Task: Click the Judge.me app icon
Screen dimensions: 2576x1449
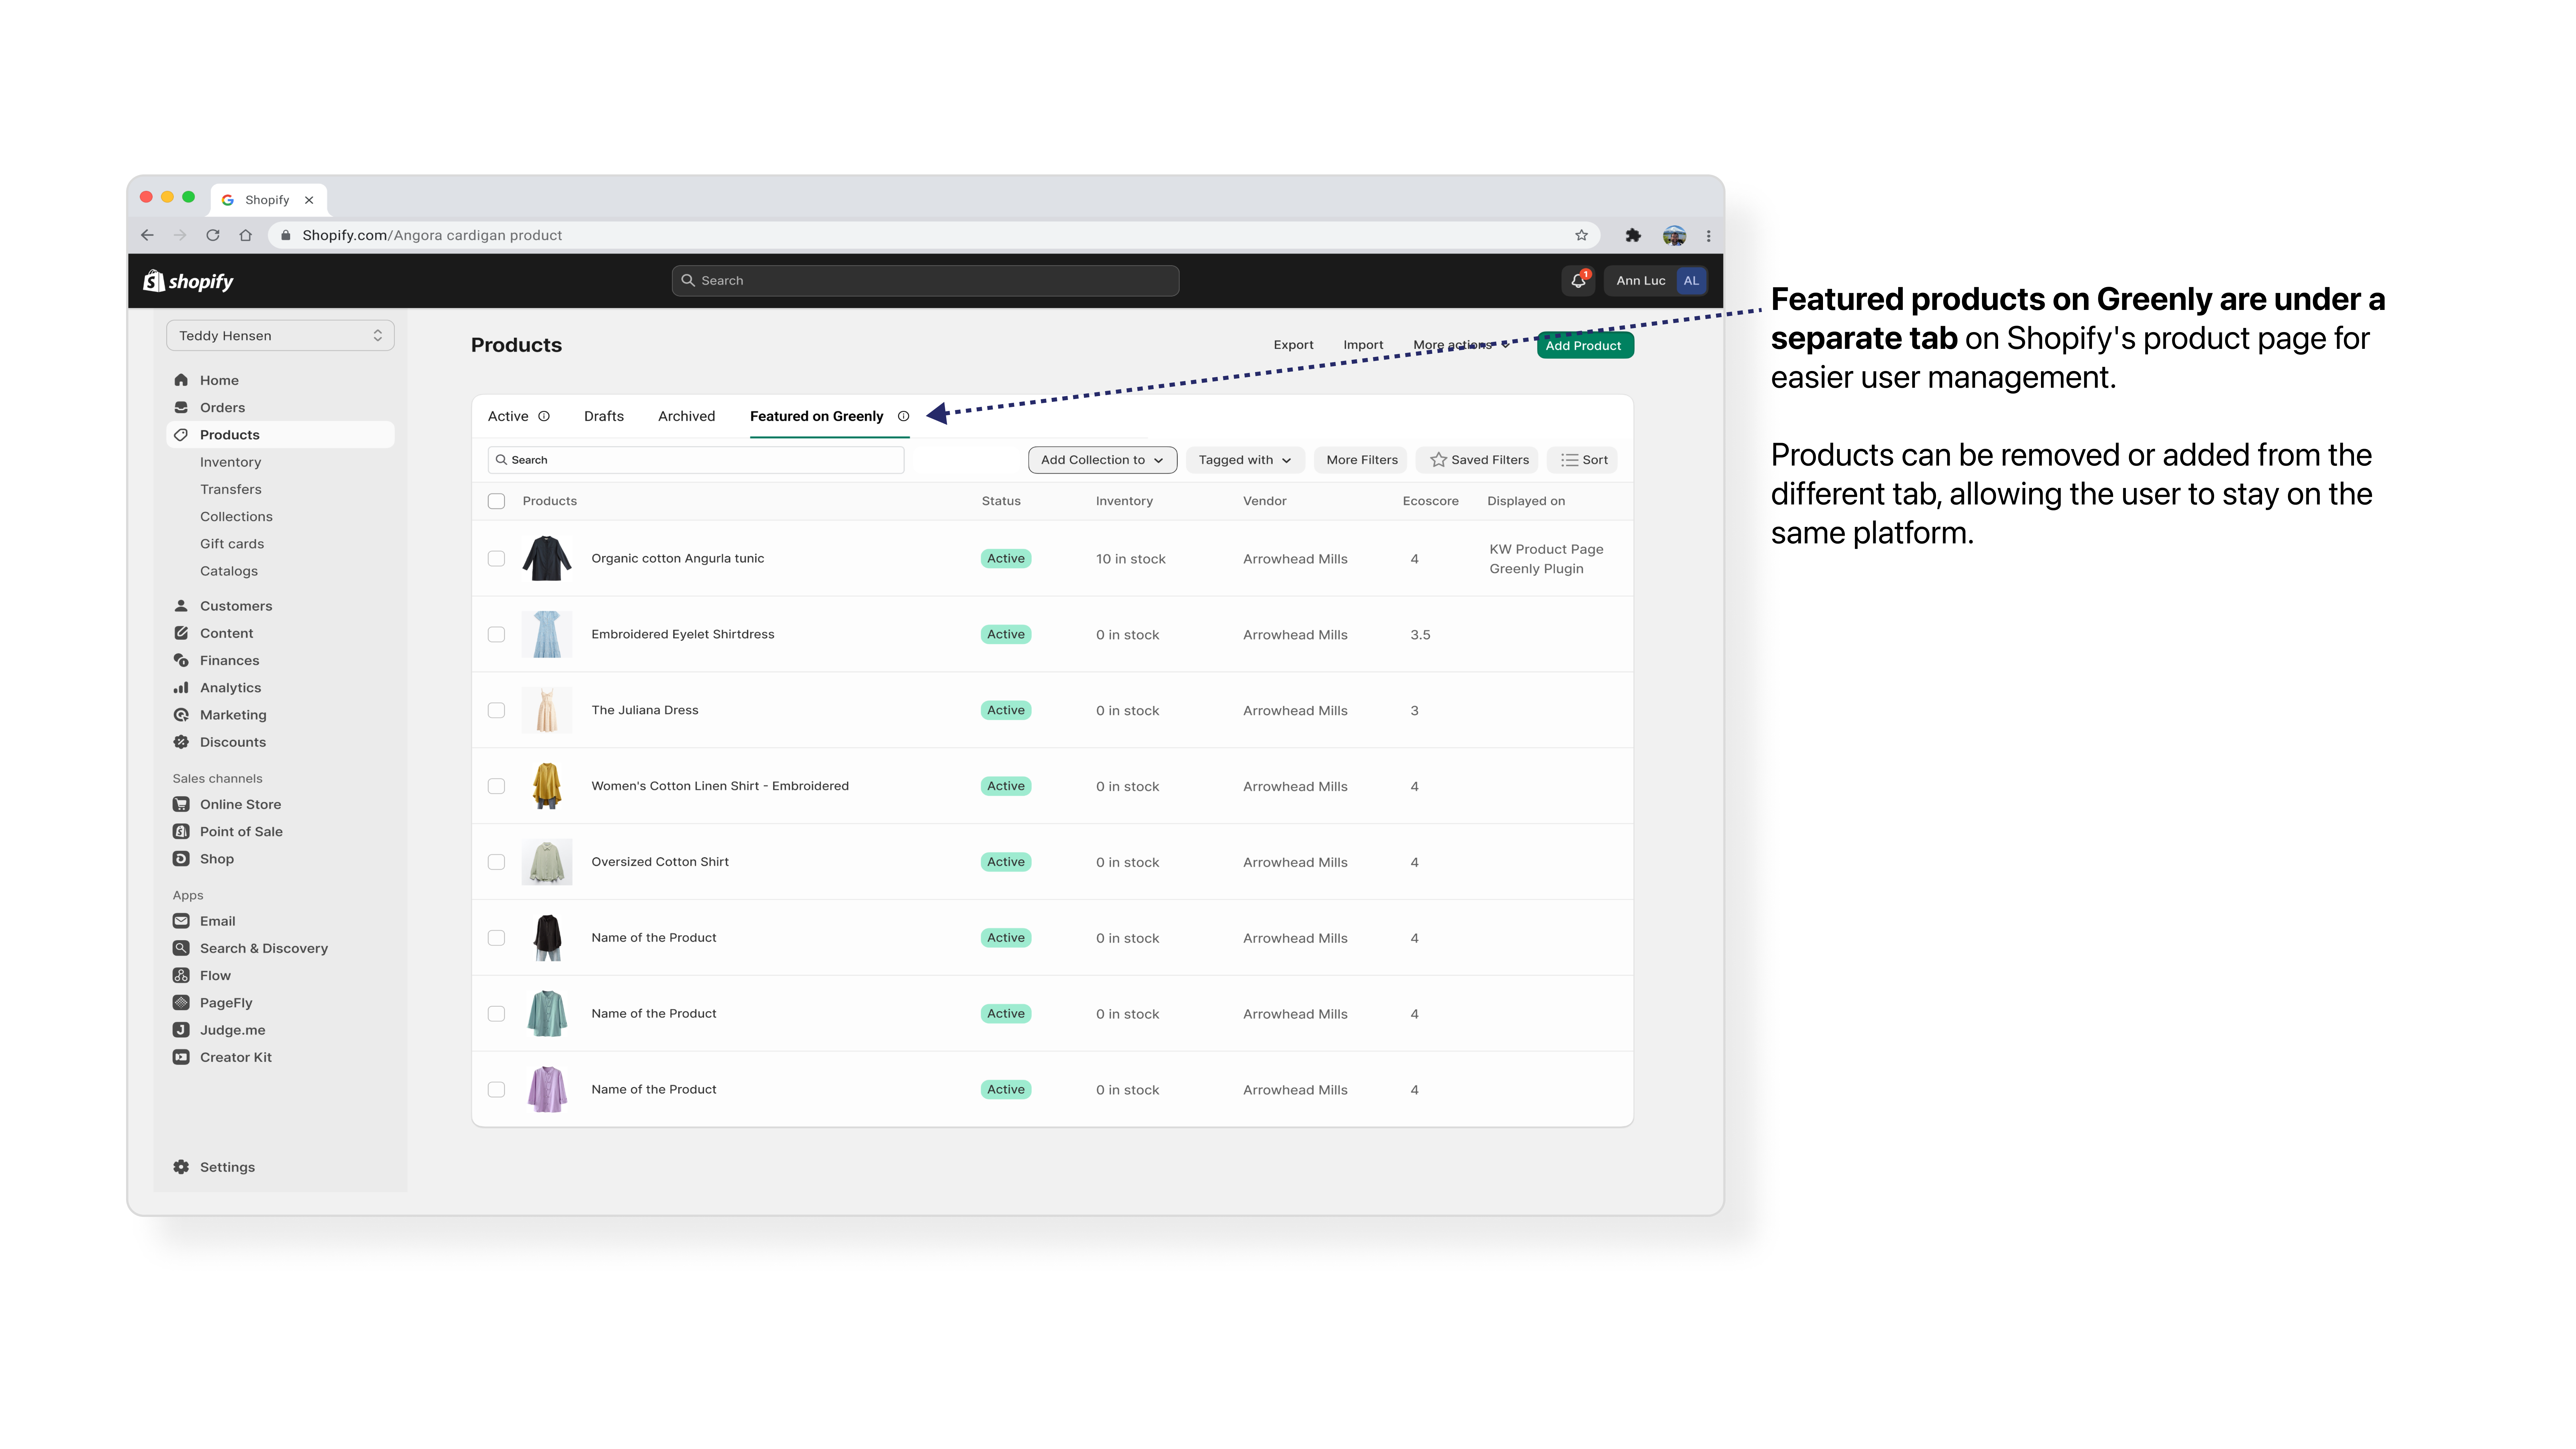Action: tap(181, 1030)
